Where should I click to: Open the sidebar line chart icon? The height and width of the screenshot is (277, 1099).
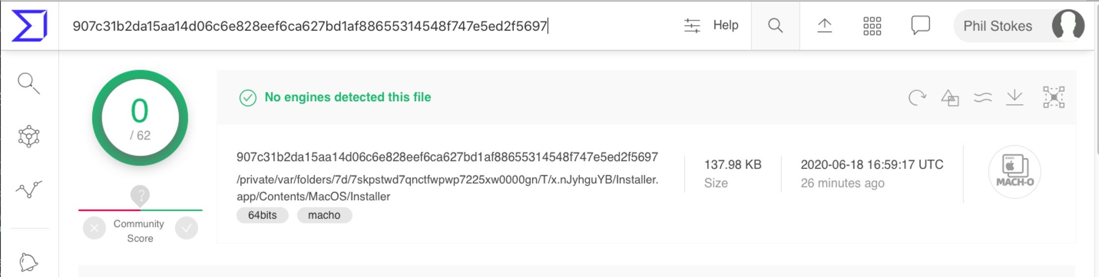(29, 190)
